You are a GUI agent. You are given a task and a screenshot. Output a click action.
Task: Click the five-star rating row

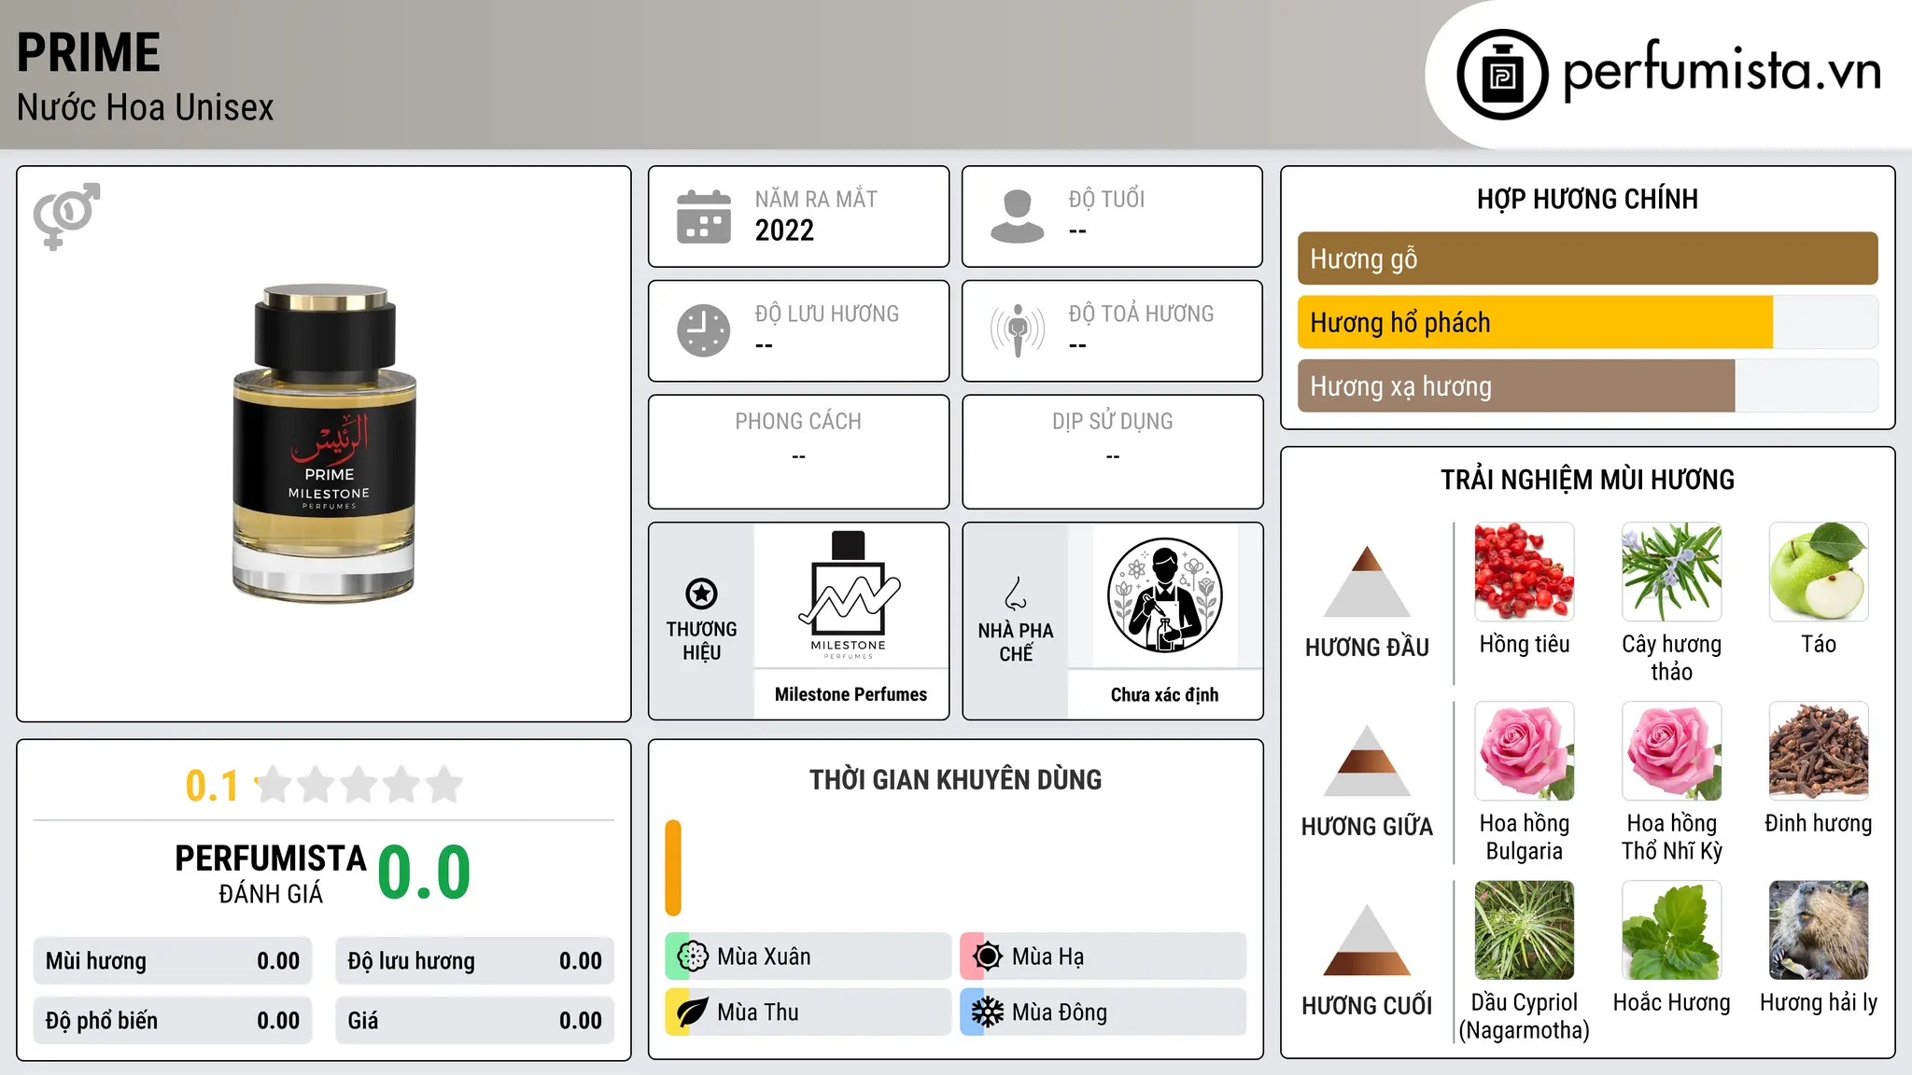359,785
